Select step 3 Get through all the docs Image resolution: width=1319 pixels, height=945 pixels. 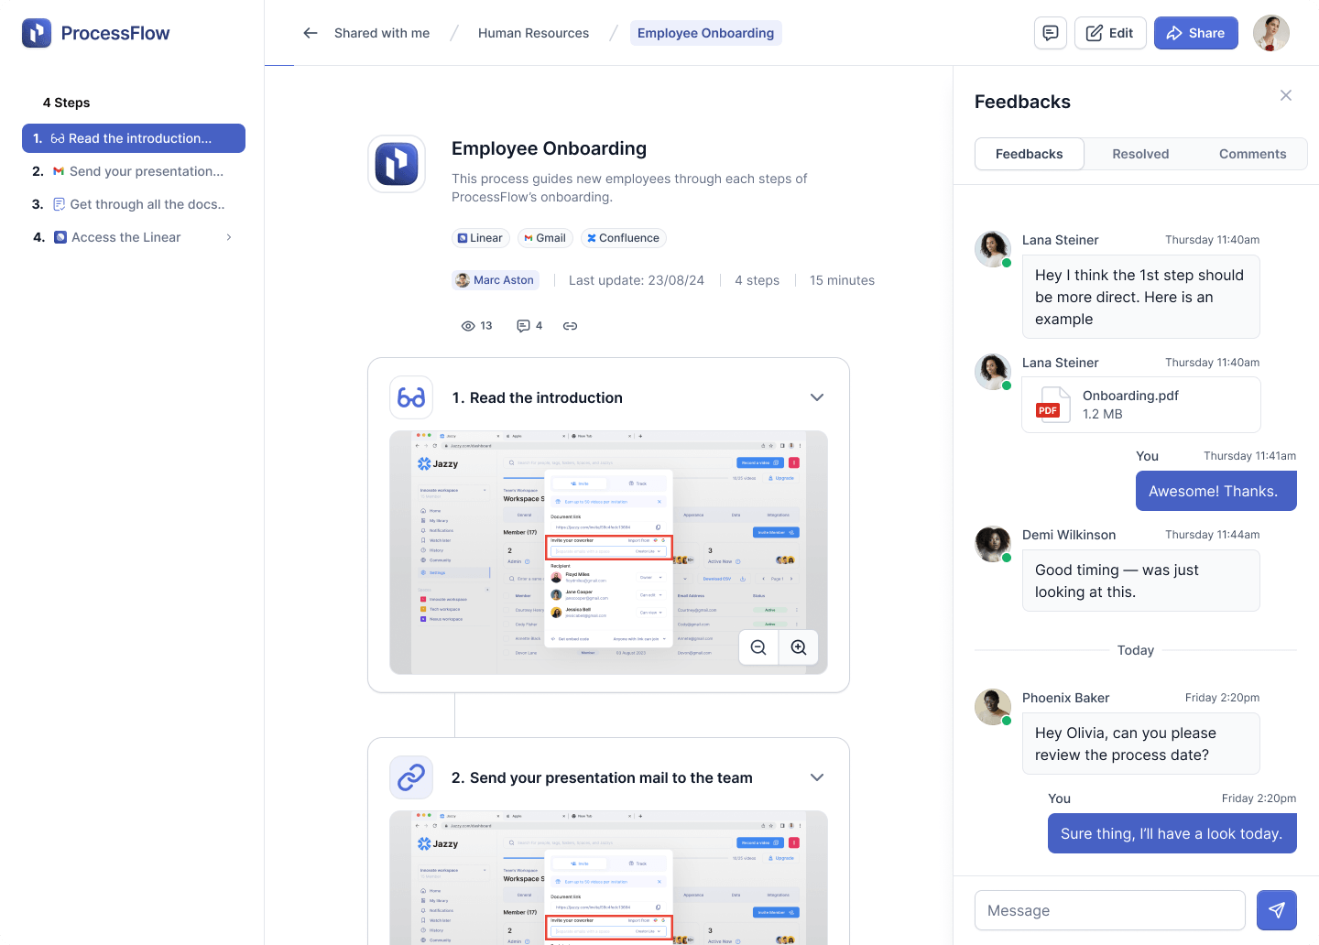coord(134,204)
